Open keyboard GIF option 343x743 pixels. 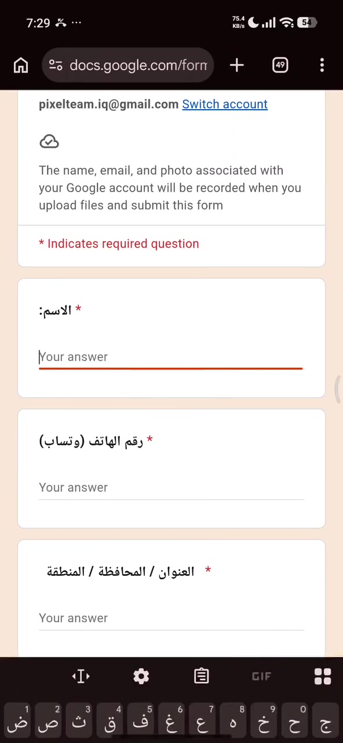262,676
